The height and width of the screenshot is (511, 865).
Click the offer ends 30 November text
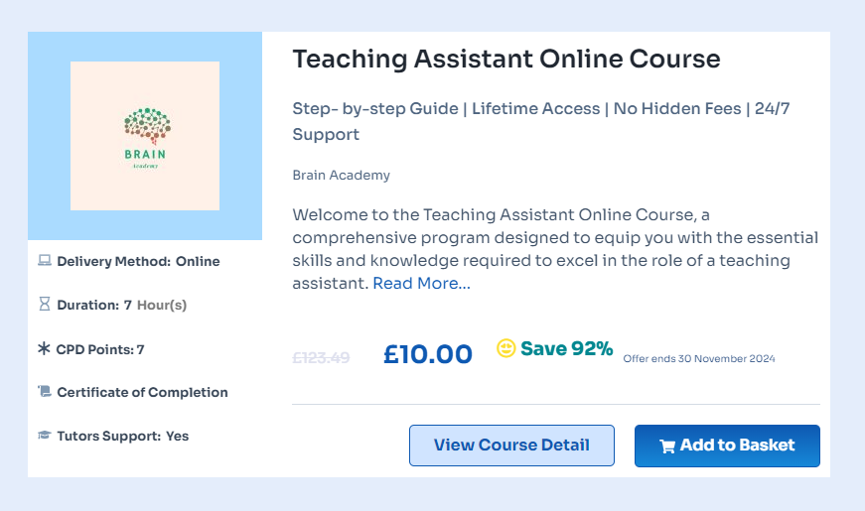tap(698, 358)
